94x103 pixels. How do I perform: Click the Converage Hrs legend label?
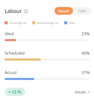click(18, 23)
